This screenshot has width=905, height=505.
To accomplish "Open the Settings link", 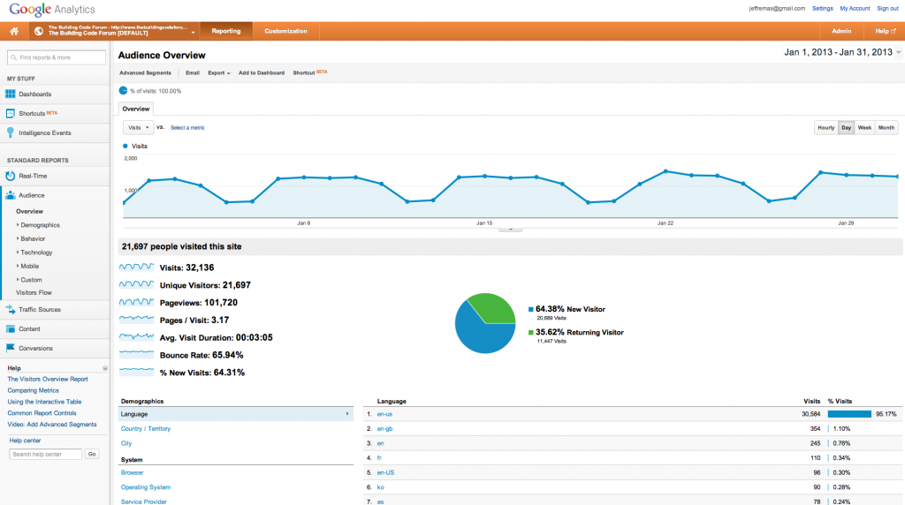I will click(823, 9).
